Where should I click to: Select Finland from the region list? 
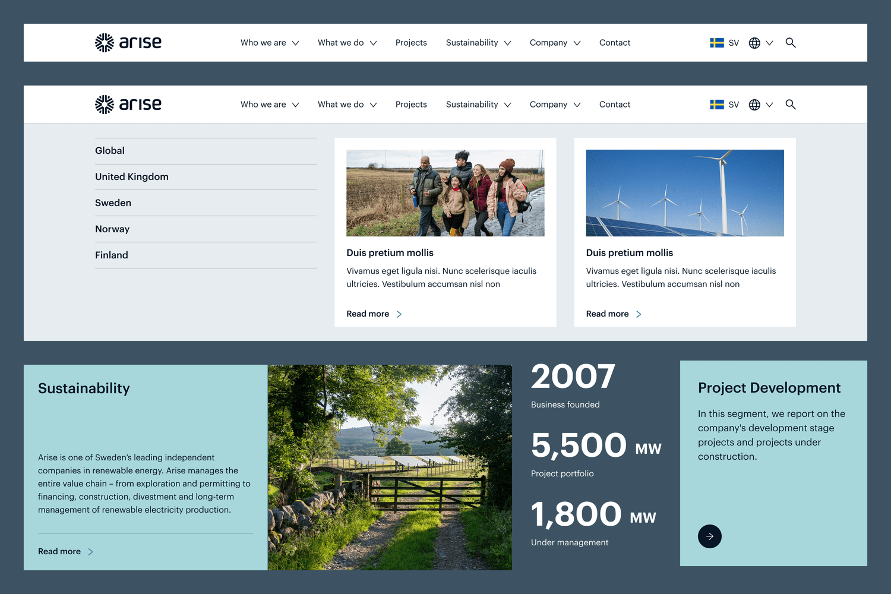206,255
